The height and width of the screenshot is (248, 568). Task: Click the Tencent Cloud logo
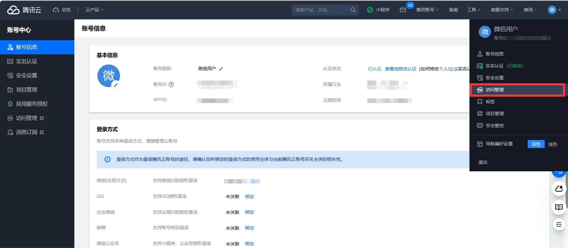[24, 10]
